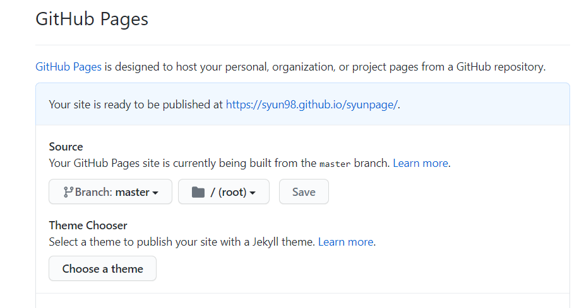
Task: Open the syun98.github.io/syunpage site URL
Action: [x=311, y=105]
